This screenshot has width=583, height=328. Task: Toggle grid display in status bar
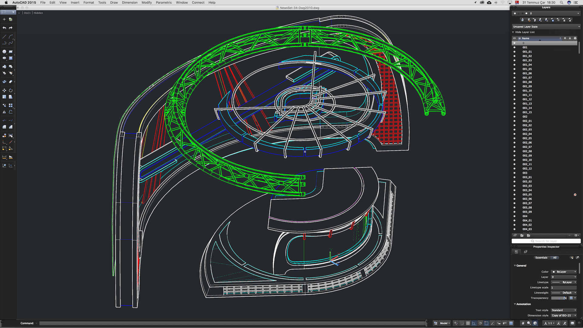point(468,323)
